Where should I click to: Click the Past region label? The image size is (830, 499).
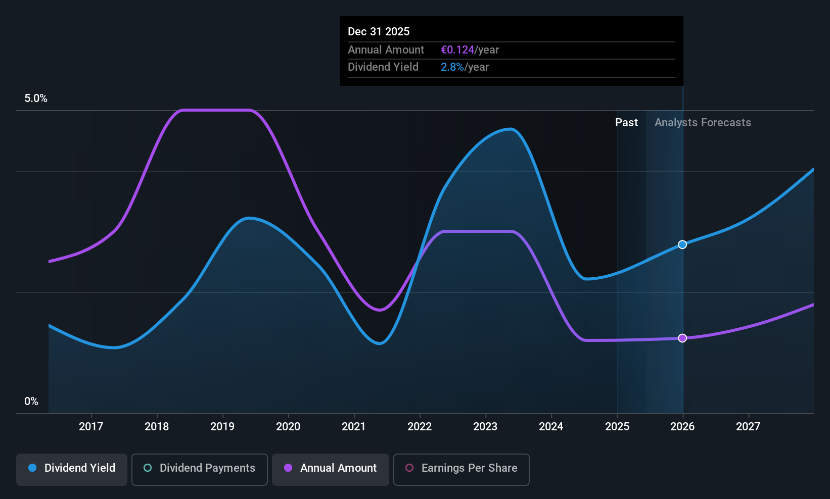[626, 123]
